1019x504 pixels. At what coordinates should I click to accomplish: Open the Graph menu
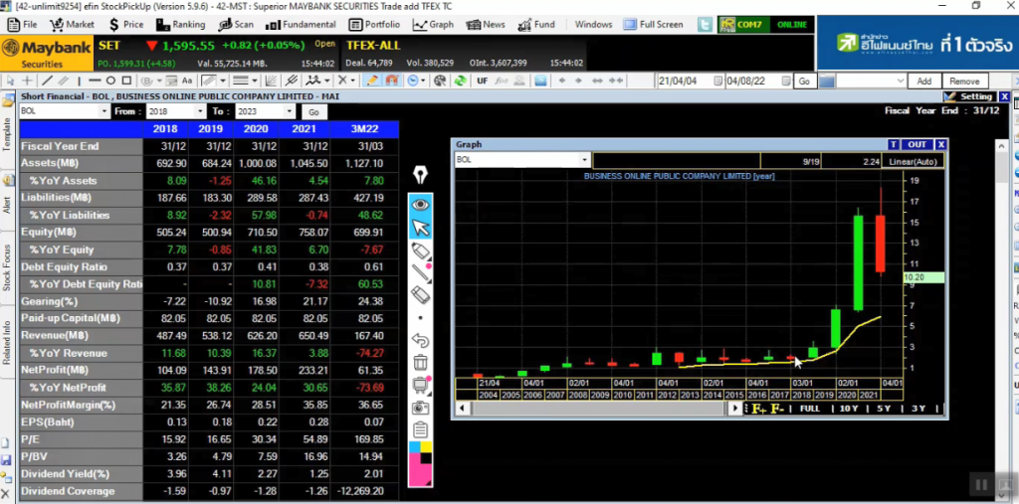(433, 25)
